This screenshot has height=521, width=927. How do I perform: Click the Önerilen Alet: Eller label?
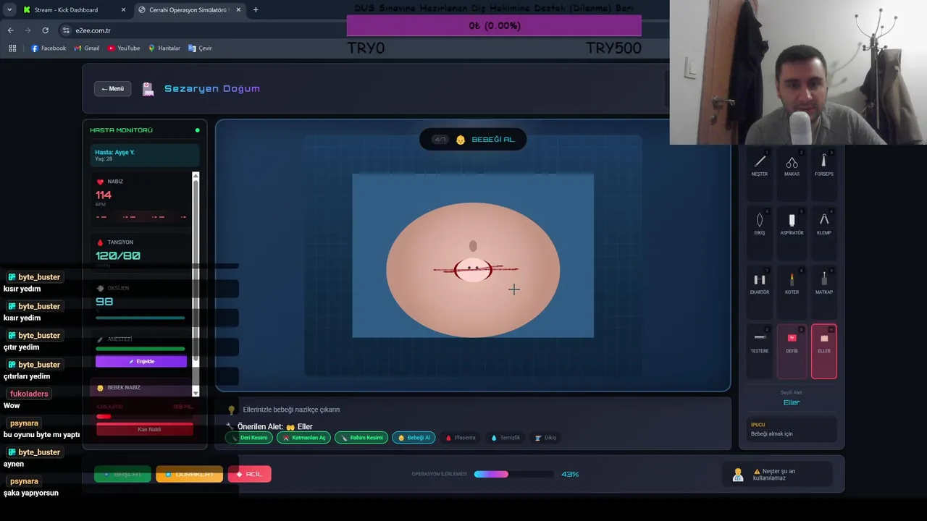pos(275,427)
